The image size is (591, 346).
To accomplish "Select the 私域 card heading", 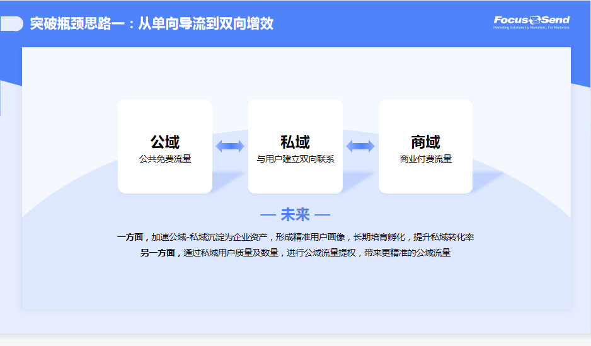I will click(x=295, y=142).
